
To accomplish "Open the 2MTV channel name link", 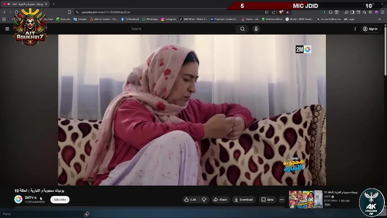I will tap(29, 198).
